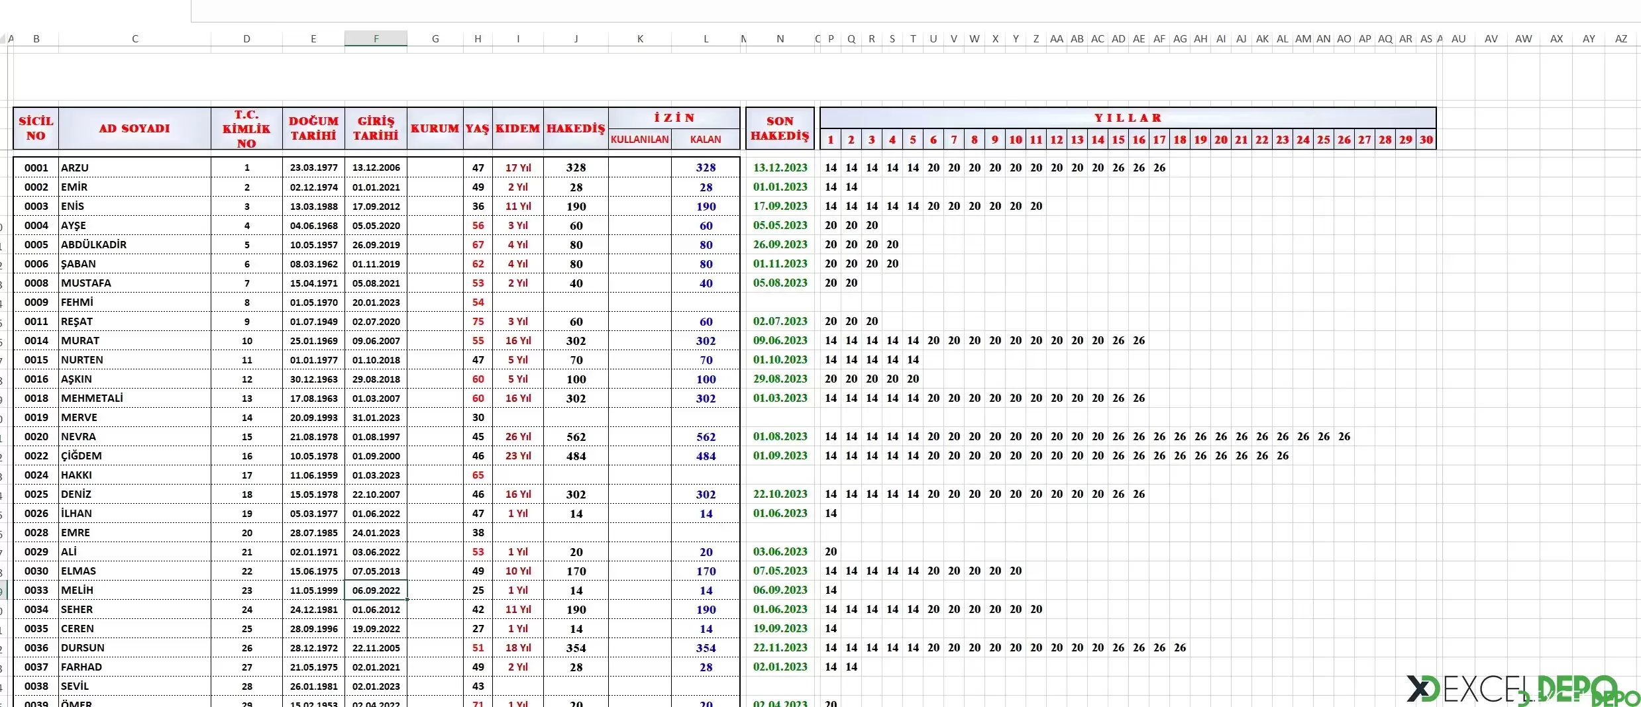Click the YILLAR merged header
The width and height of the screenshot is (1641, 707).
click(x=1128, y=118)
